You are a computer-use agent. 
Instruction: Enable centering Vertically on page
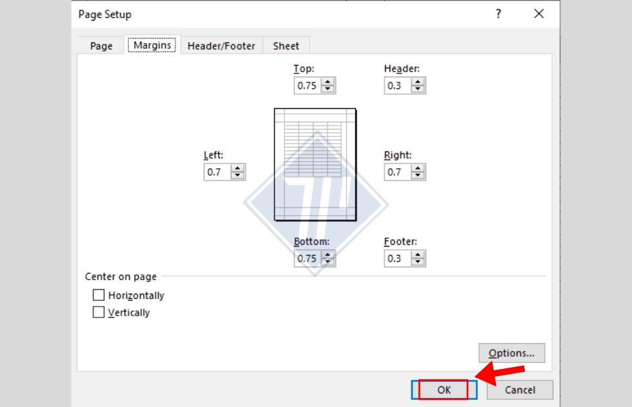click(99, 312)
